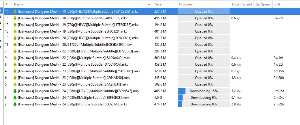Click the 2.9 M/s download speed cell
This screenshot has height=125, width=300.
237,104
